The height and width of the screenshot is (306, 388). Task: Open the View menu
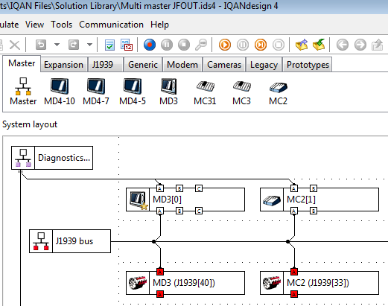click(x=34, y=25)
